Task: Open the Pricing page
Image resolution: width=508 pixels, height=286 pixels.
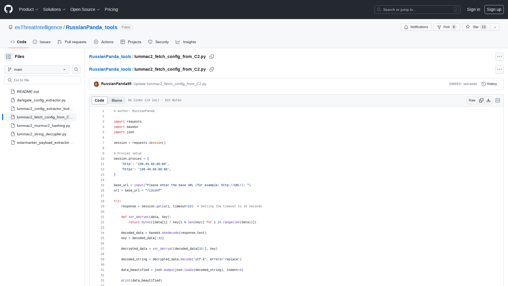Action: click(x=111, y=10)
